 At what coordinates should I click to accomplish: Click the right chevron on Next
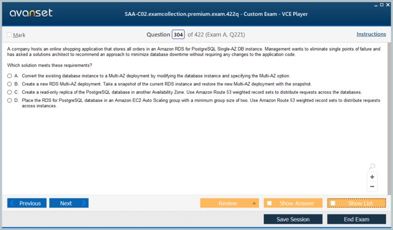(84, 203)
